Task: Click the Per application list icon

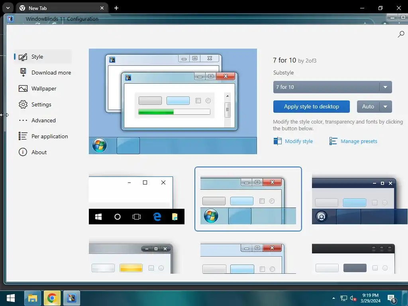Action: click(x=23, y=136)
